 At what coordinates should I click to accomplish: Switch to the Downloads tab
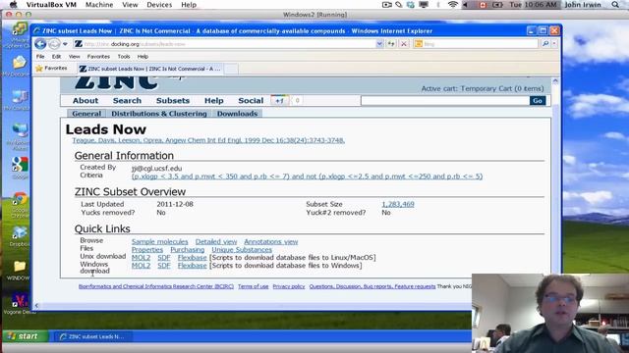[x=237, y=114]
